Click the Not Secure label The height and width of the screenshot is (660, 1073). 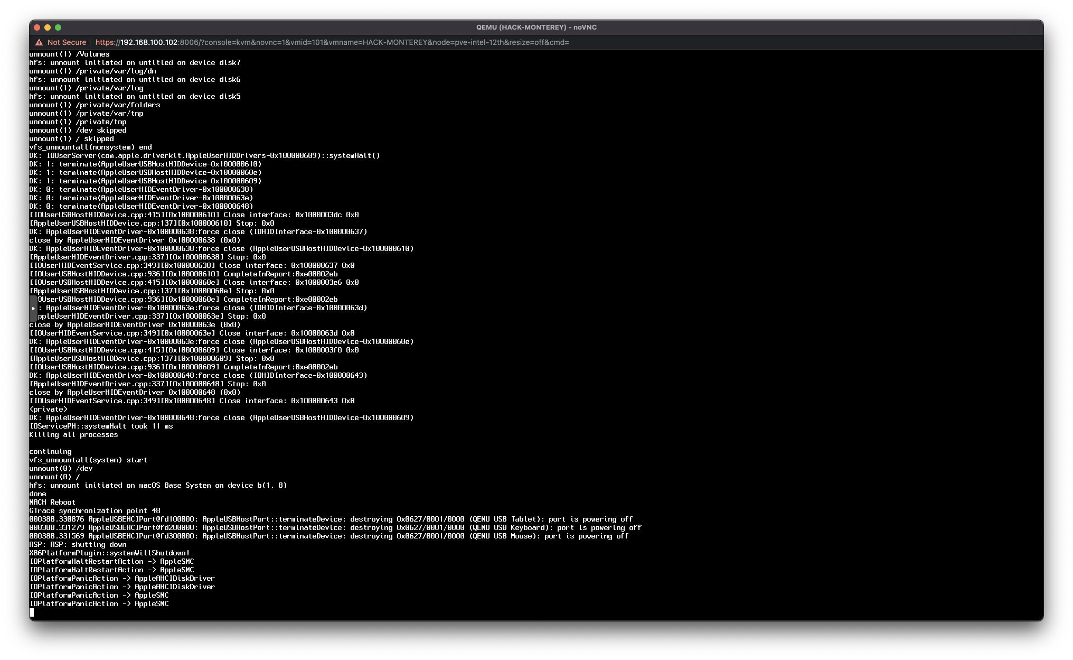(67, 42)
